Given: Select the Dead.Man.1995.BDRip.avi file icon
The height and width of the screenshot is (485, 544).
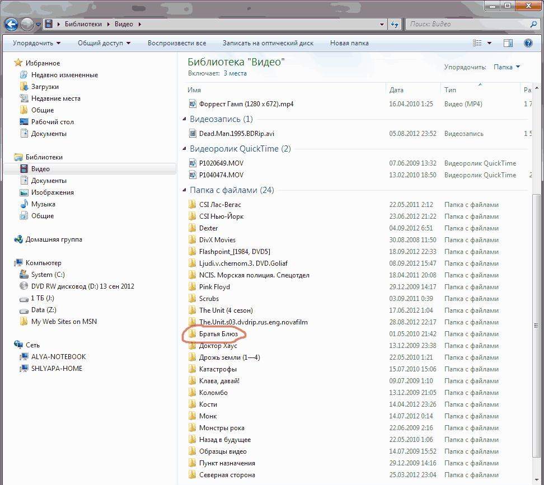Looking at the screenshot, I should [193, 134].
